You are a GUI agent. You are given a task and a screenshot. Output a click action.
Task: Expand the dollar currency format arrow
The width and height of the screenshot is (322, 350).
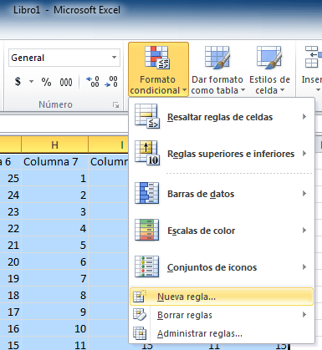point(31,82)
